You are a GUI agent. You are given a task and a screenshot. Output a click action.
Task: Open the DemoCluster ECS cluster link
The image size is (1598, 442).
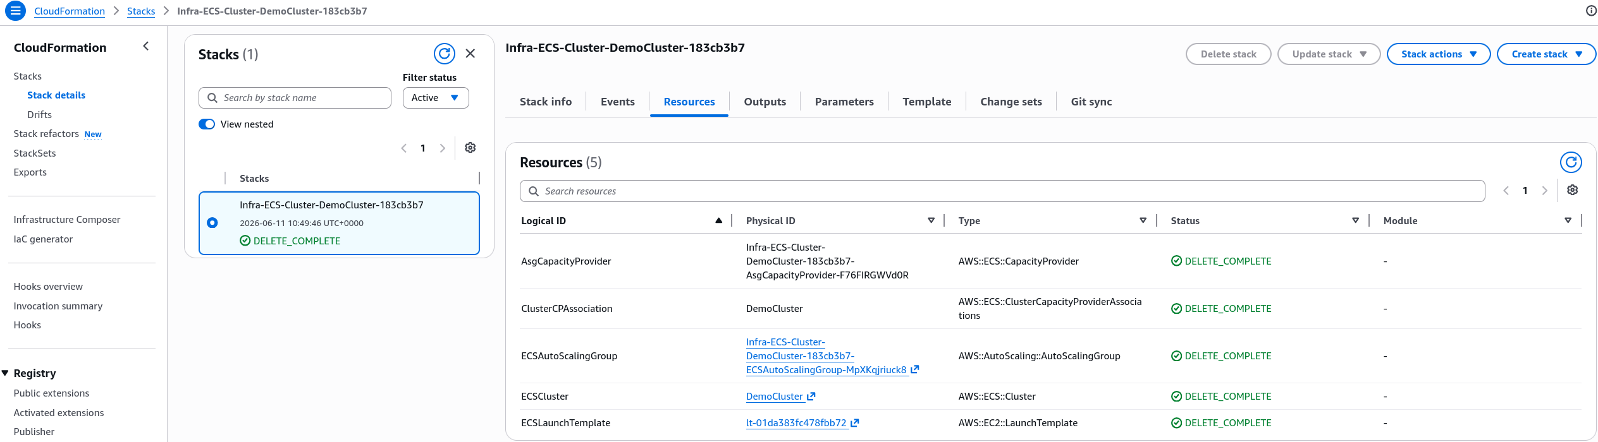coord(775,397)
